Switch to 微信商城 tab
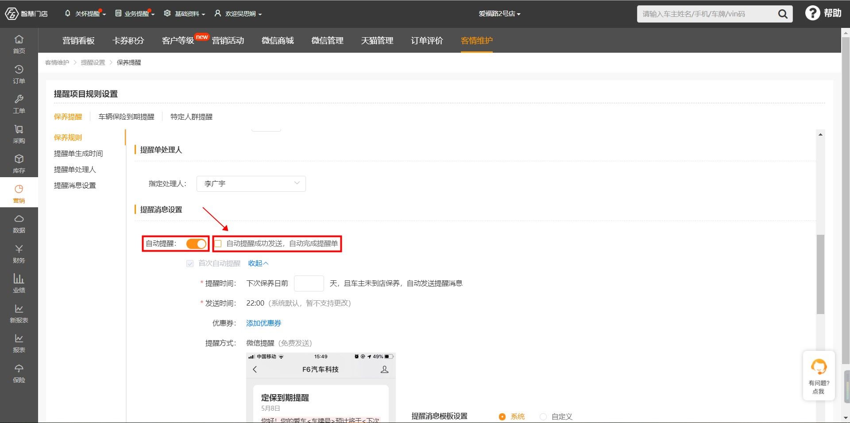The image size is (850, 423). coord(278,40)
